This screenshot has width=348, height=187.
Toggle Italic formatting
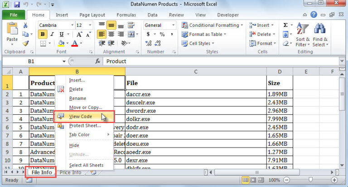pos(52,34)
